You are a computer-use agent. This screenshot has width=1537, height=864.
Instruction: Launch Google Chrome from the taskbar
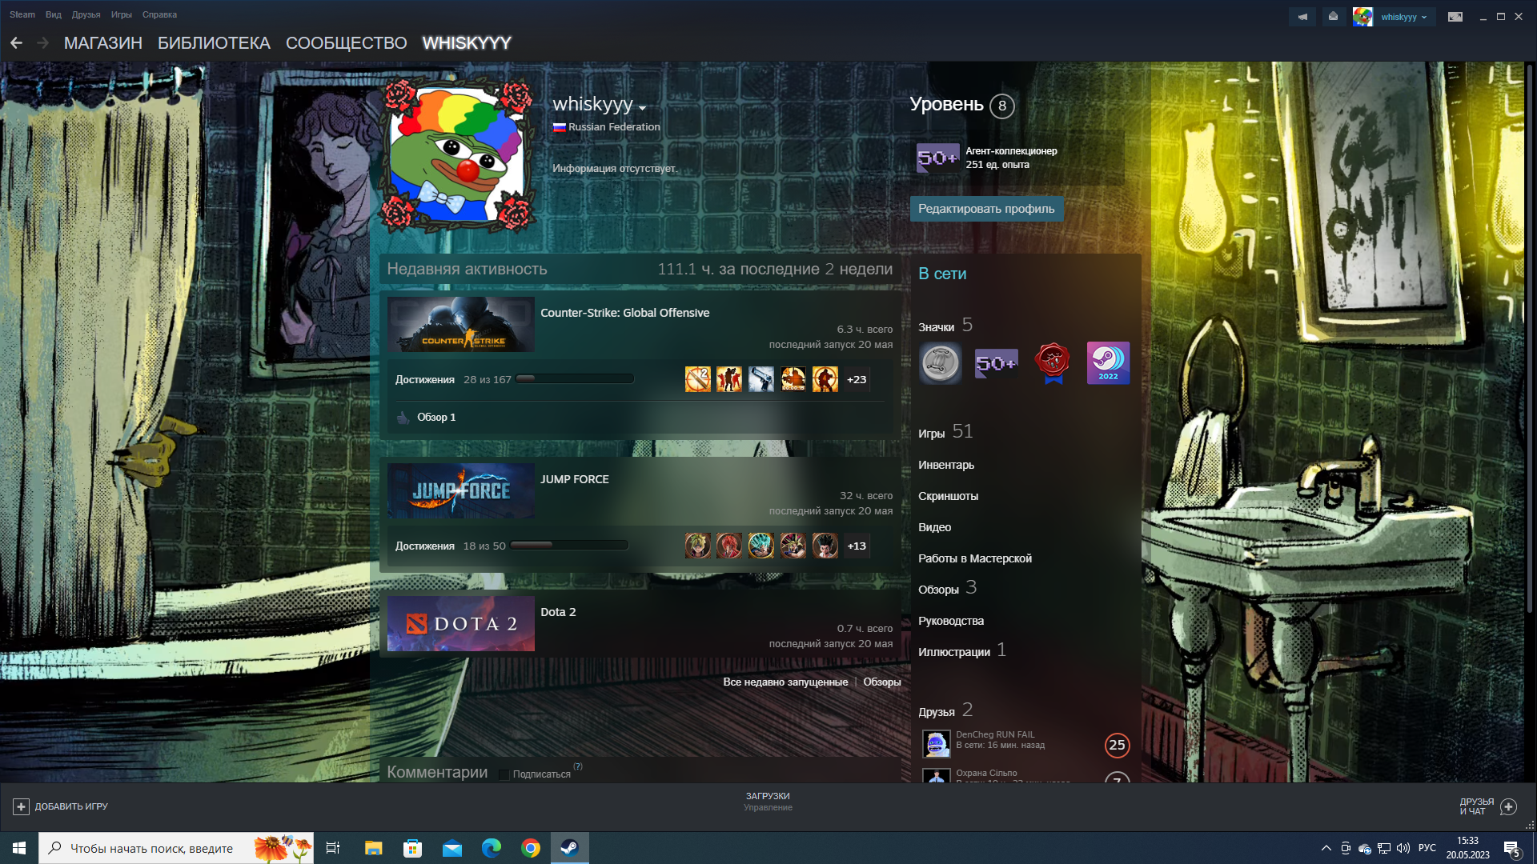530,848
